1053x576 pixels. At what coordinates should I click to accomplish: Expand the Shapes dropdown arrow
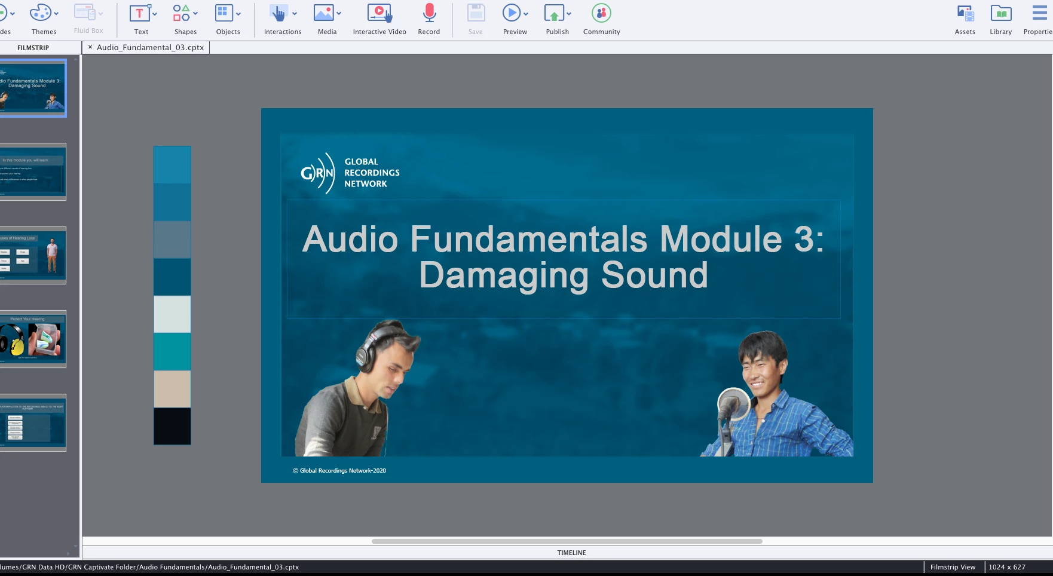[x=195, y=14]
